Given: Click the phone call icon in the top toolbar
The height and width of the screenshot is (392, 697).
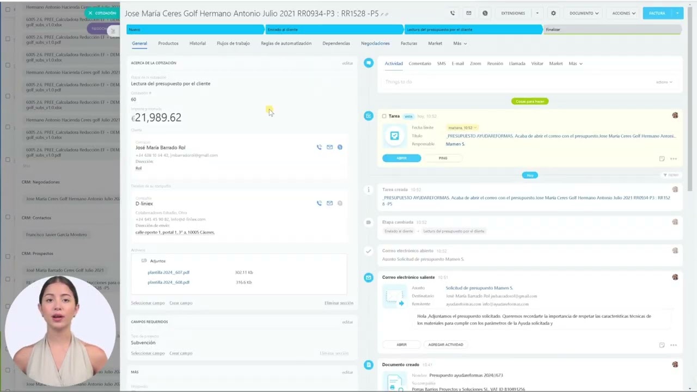Looking at the screenshot, I should tap(453, 13).
